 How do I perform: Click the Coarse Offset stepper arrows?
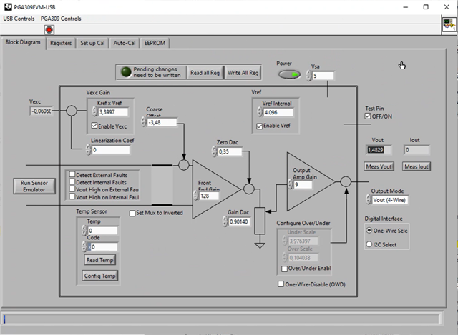click(x=143, y=122)
